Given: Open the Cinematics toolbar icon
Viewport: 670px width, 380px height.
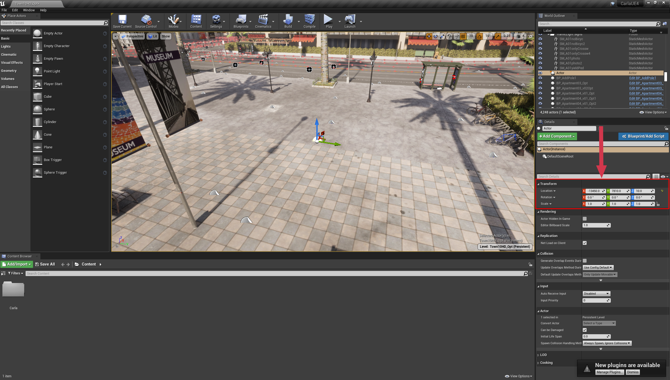Looking at the screenshot, I should pos(263,20).
